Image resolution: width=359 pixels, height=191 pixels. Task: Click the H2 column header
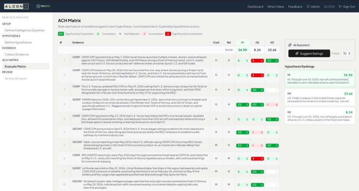coord(257,42)
